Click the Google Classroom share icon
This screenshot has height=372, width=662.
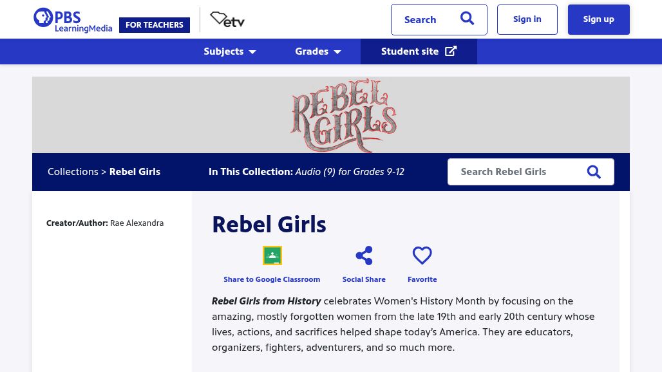(x=272, y=256)
